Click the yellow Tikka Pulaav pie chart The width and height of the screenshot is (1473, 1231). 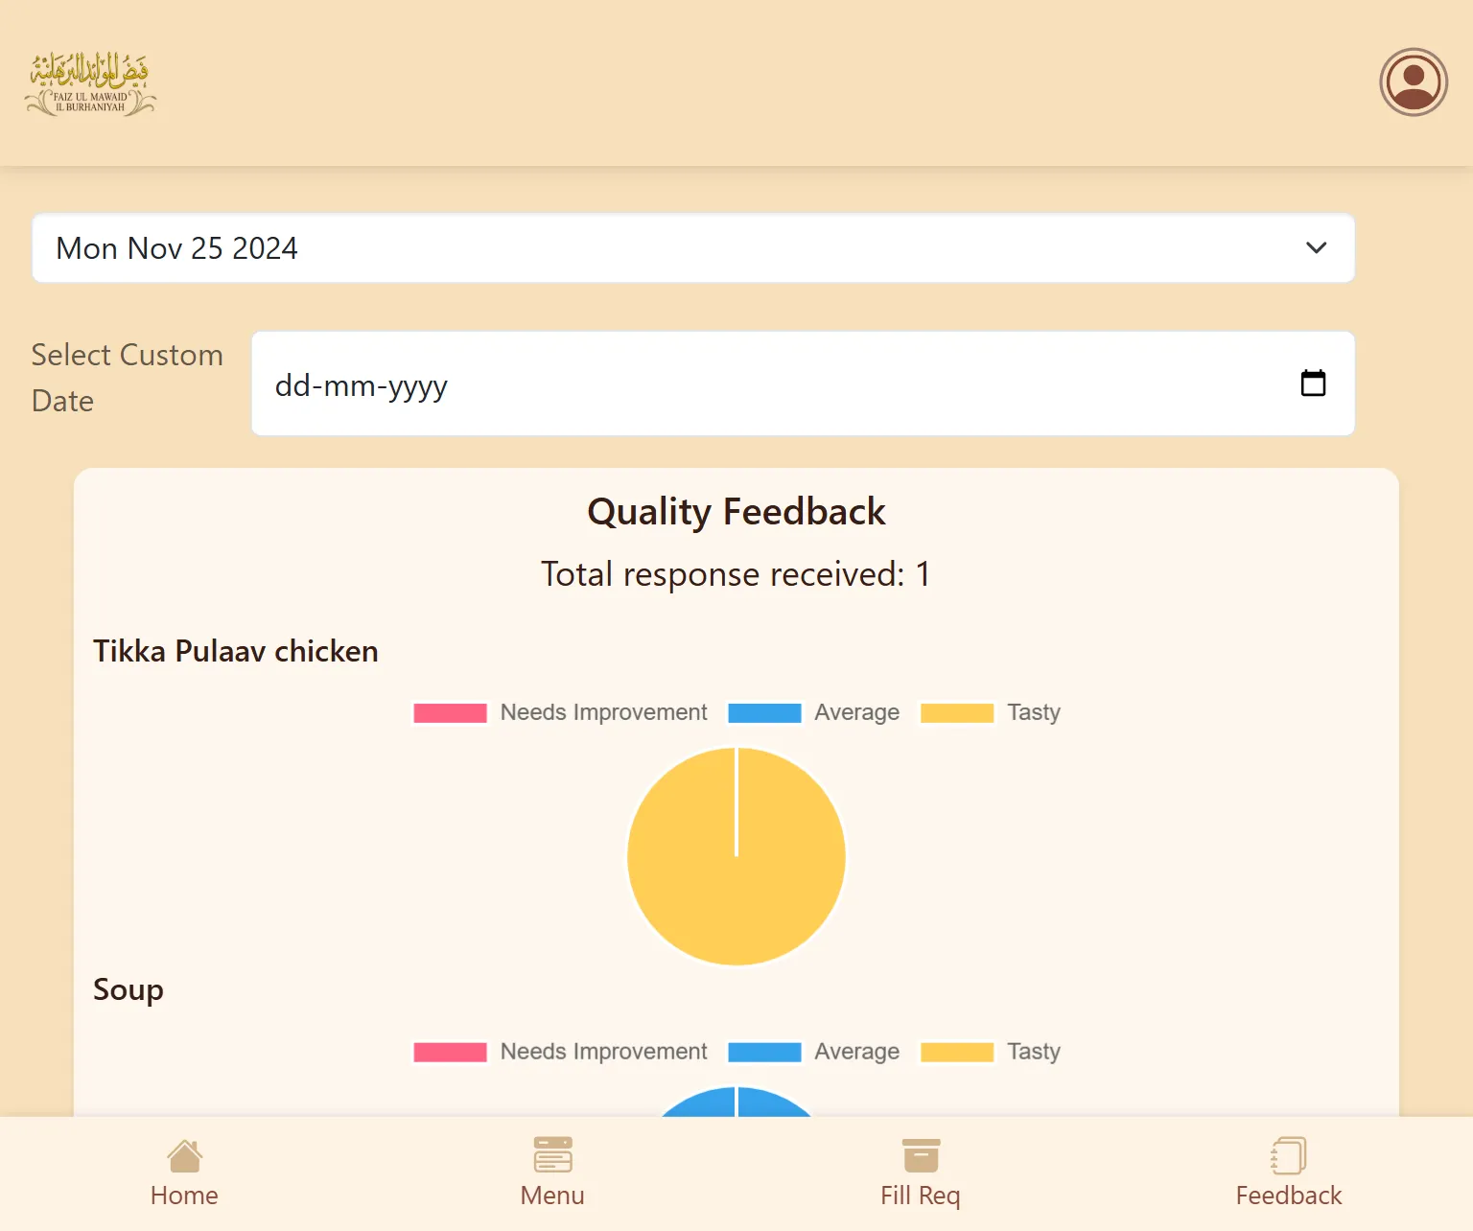tap(736, 856)
